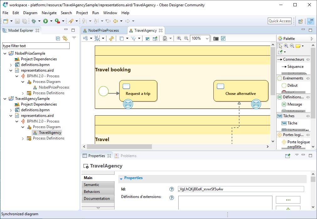Image resolution: width=317 pixels, height=219 pixels.
Task: Select the palette Zoom In tool
Action: [286, 46]
